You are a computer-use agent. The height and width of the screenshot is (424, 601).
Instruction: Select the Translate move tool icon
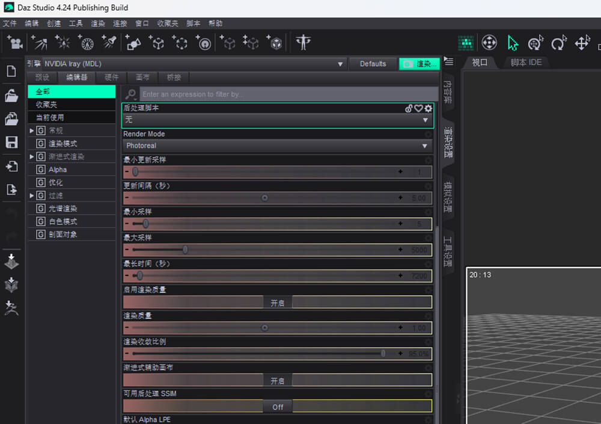[x=582, y=43]
